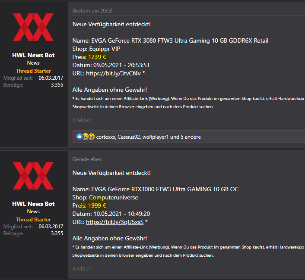Click the RTX 3080 GDDR6X Retail name line
The image size is (305, 280).
[170, 41]
